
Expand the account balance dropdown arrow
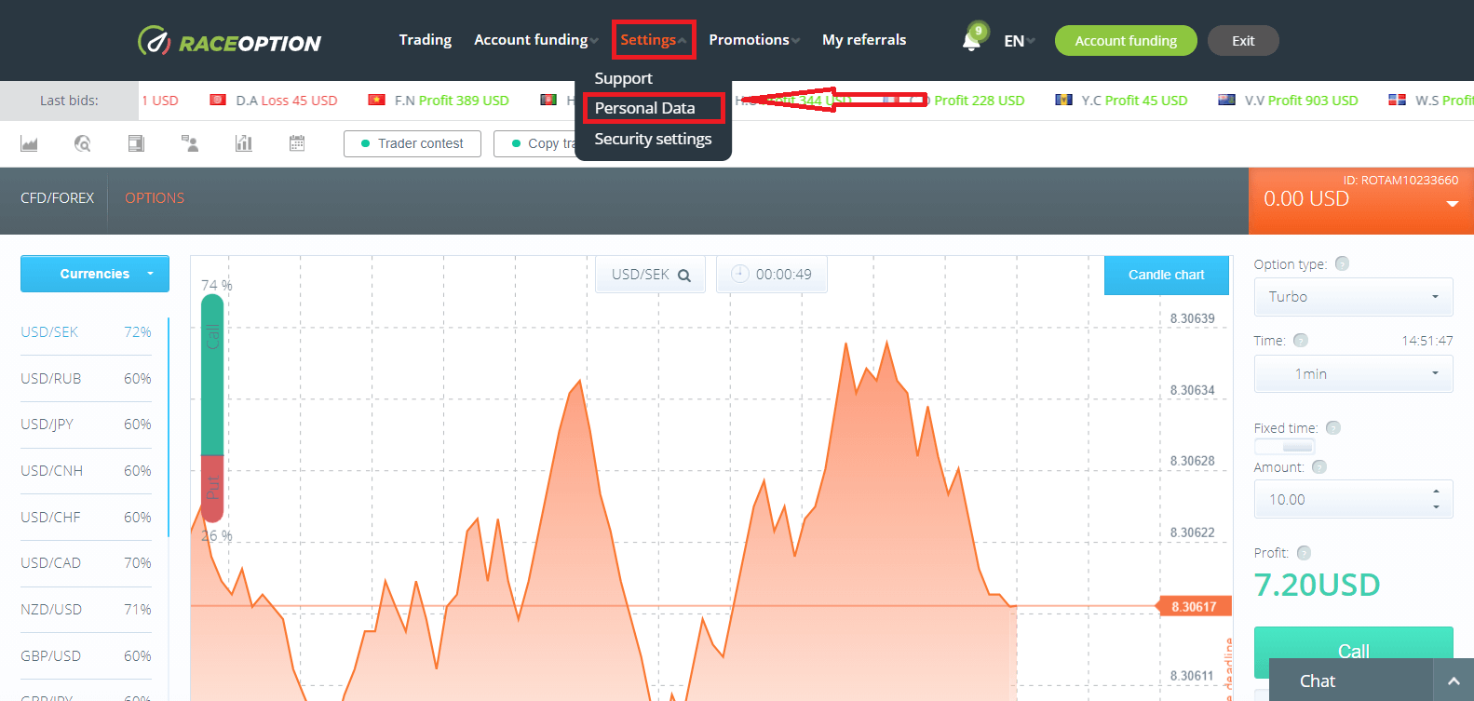pos(1453,204)
